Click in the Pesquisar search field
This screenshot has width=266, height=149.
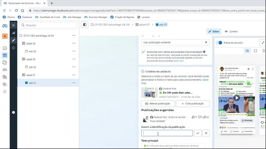pyautogui.click(x=48, y=25)
